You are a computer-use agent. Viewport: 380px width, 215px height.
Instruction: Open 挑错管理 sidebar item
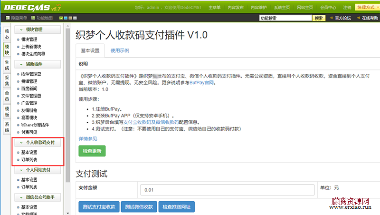coord(29,81)
